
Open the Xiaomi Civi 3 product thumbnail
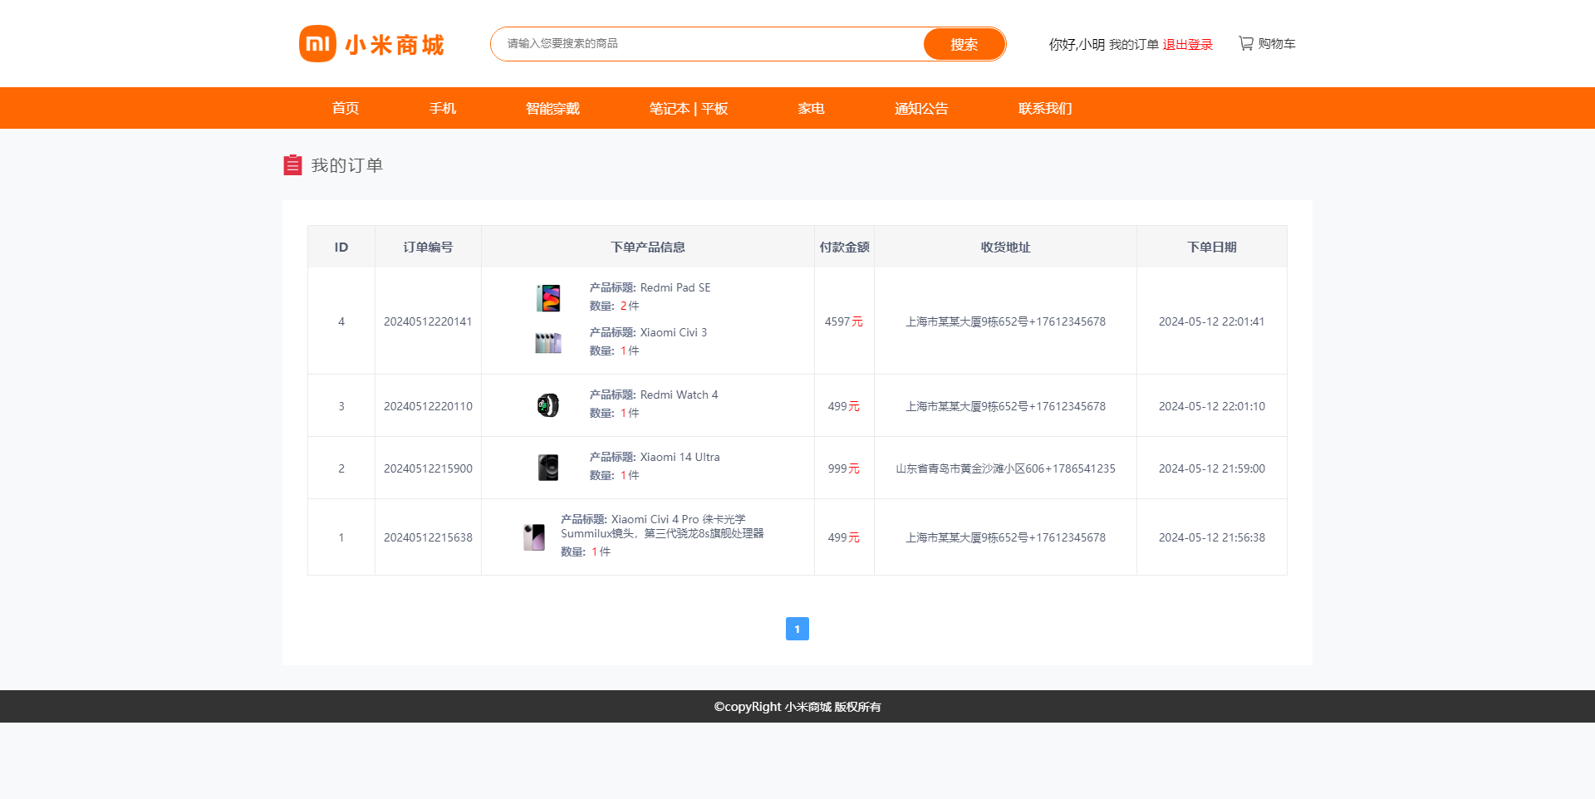[x=548, y=342]
